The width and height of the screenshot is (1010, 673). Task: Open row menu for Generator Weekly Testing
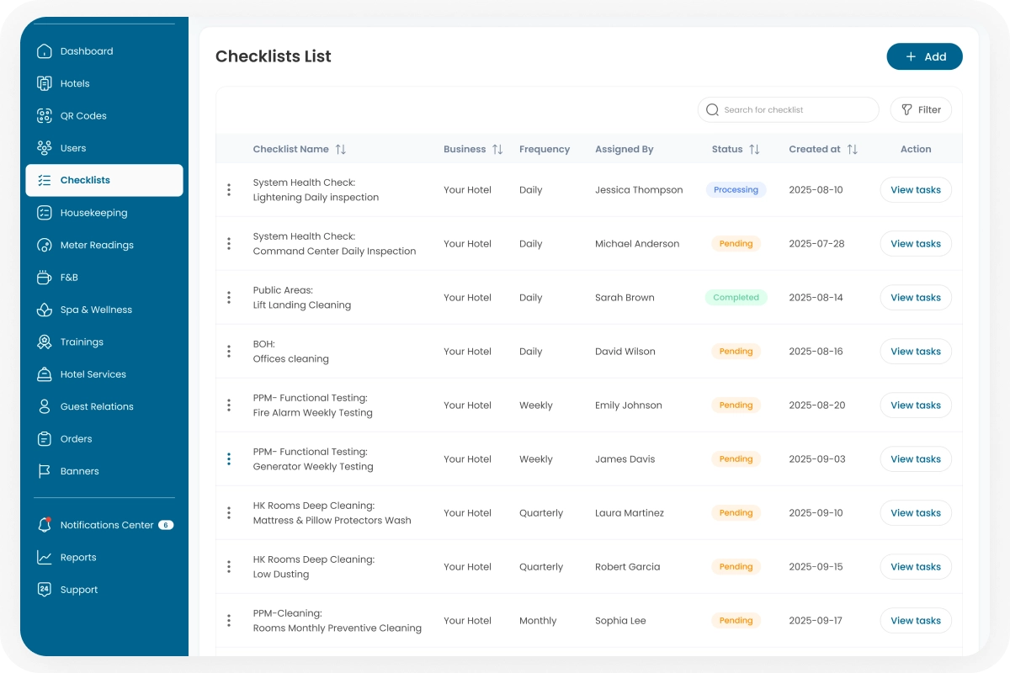(x=229, y=459)
